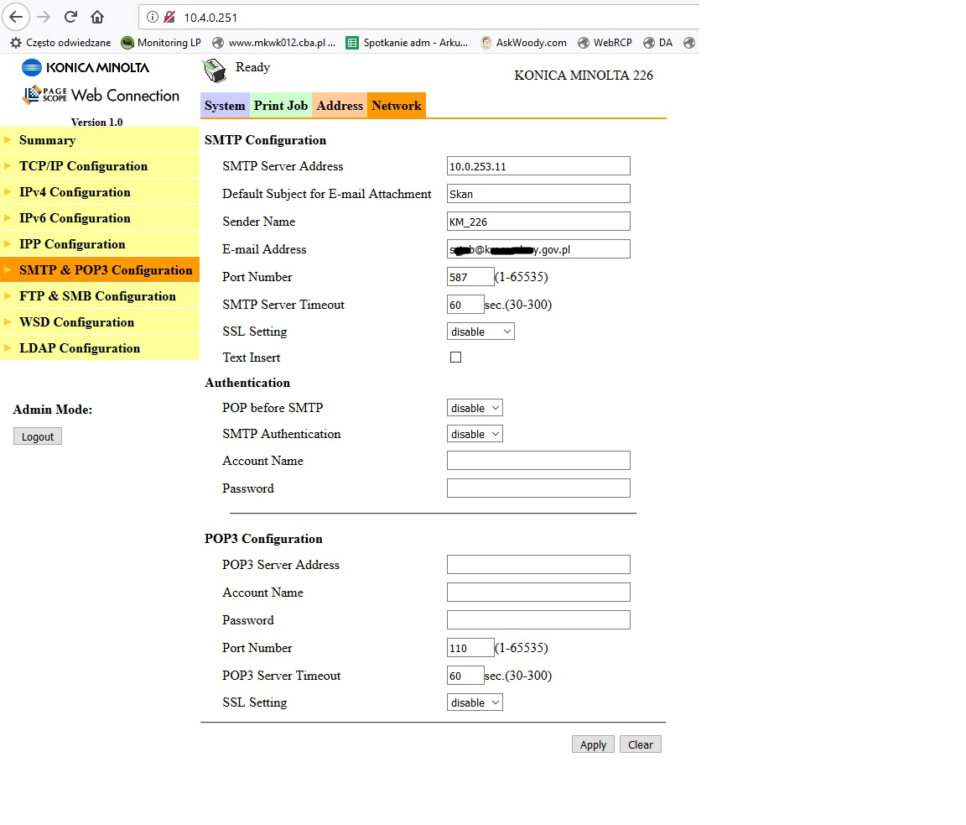The height and width of the screenshot is (825, 966).
Task: Open IPP Configuration in the sidebar
Action: pos(100,243)
